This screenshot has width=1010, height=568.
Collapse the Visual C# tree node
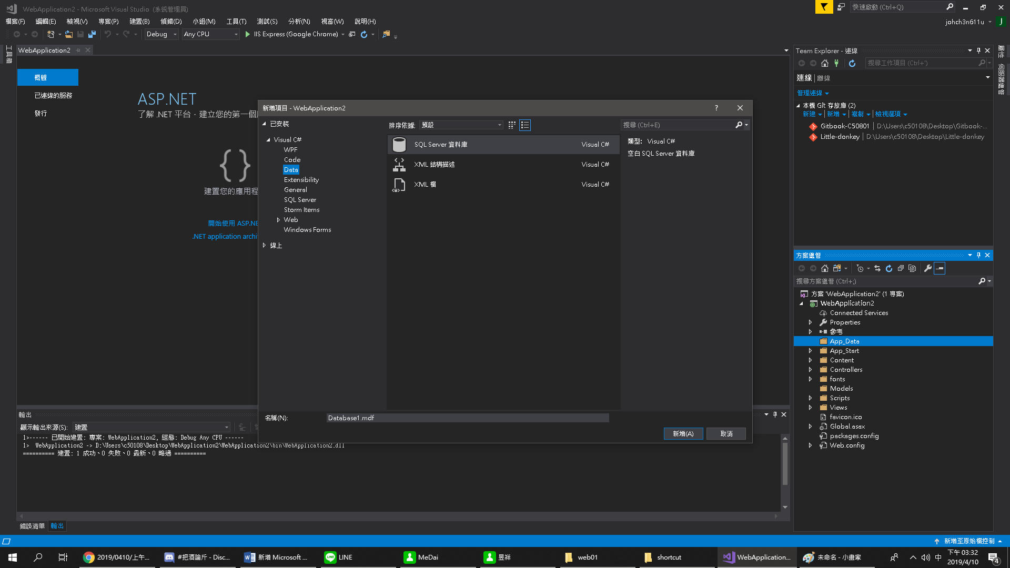(x=268, y=140)
